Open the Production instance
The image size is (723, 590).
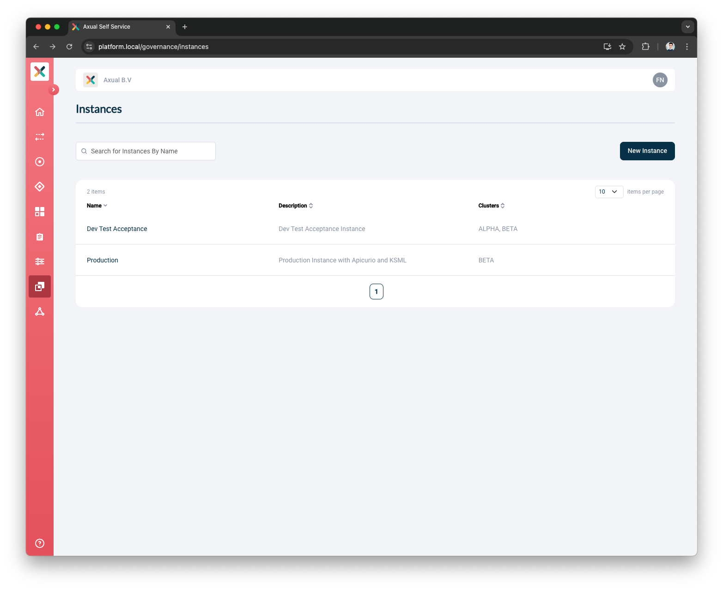click(103, 260)
